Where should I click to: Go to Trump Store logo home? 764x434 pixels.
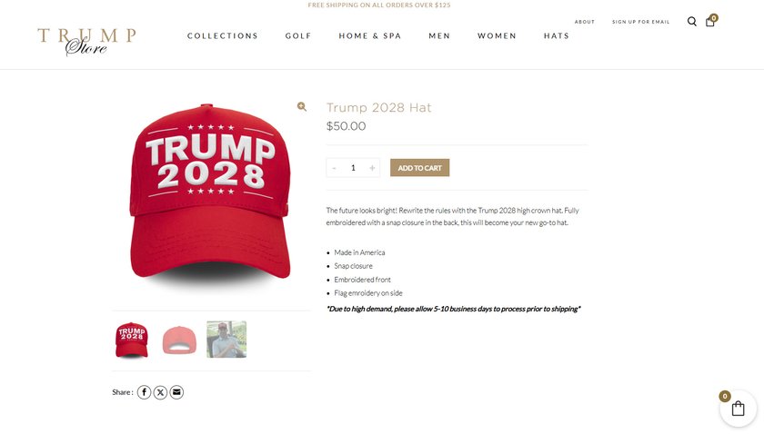pos(86,42)
